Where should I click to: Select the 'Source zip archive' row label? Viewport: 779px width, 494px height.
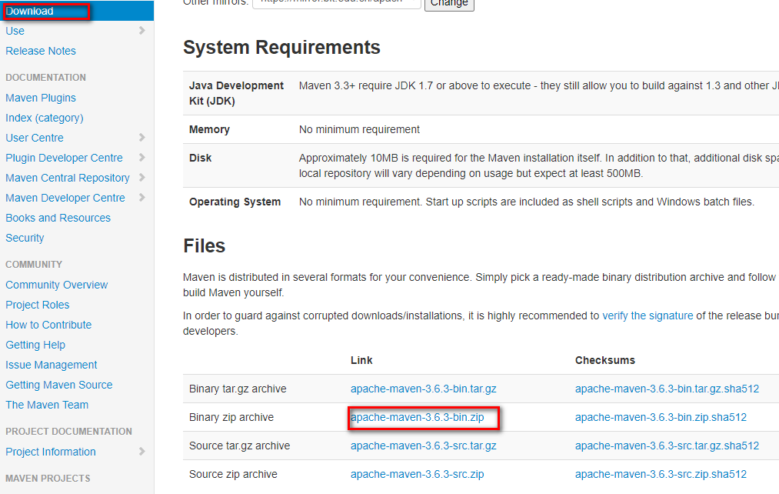pyautogui.click(x=233, y=475)
